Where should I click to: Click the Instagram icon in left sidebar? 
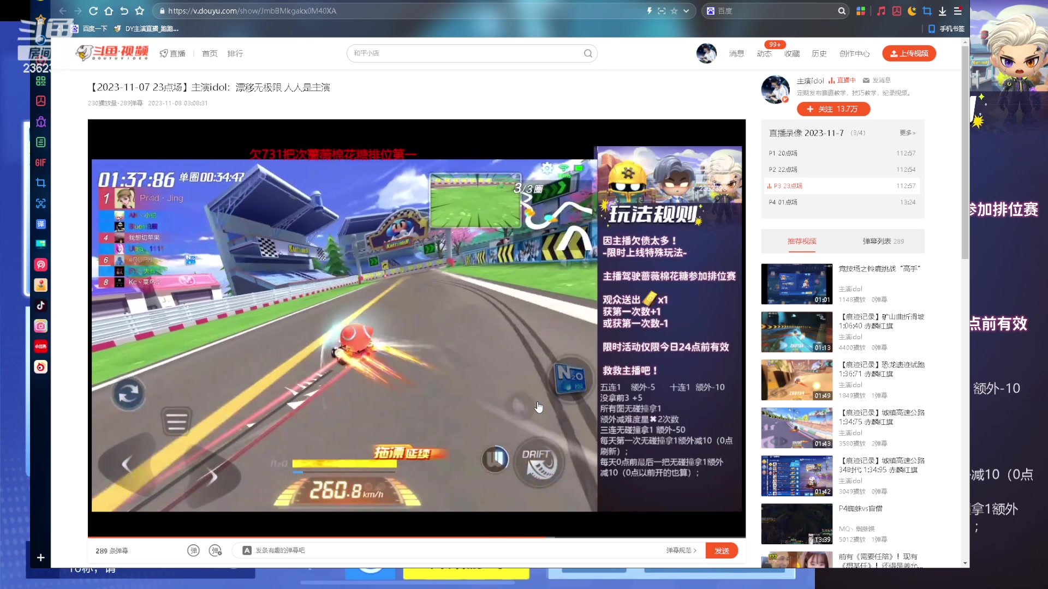pos(40,326)
